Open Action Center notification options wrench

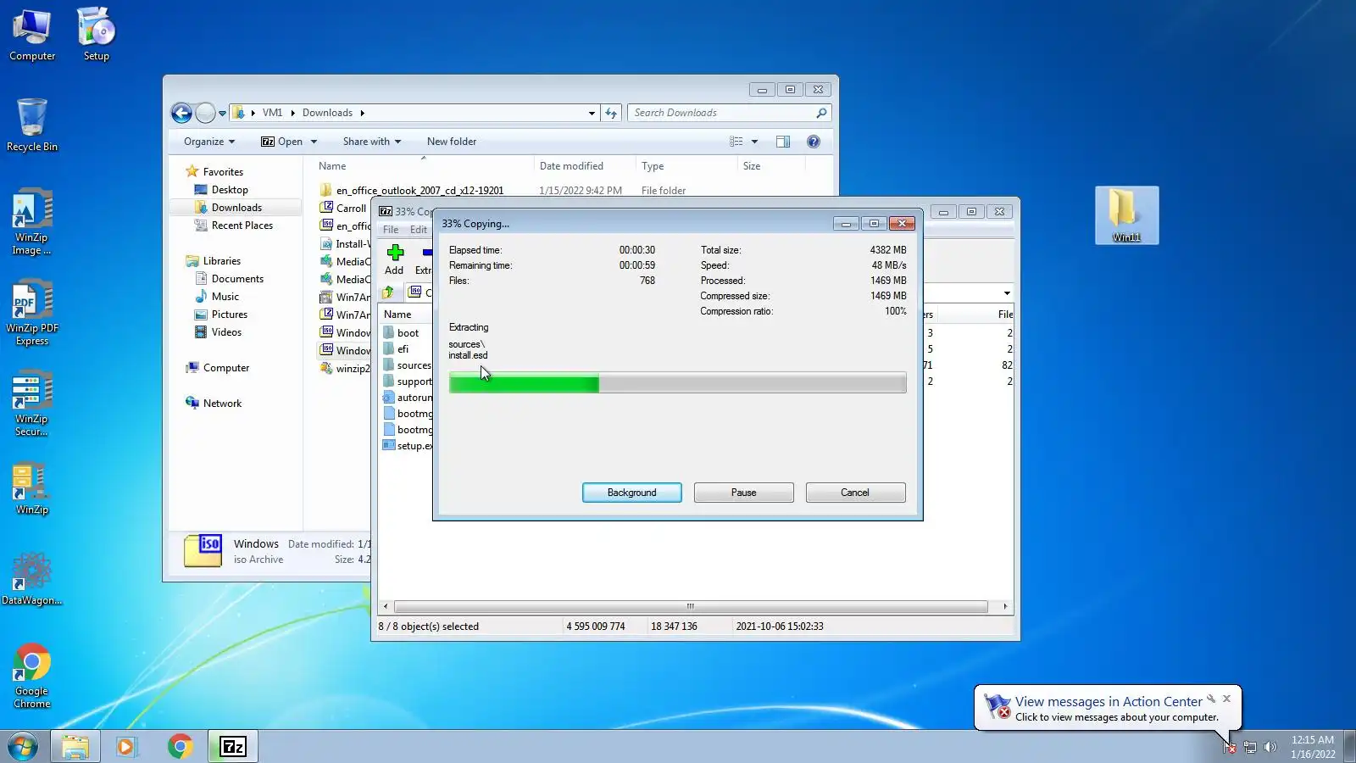[x=1211, y=699]
